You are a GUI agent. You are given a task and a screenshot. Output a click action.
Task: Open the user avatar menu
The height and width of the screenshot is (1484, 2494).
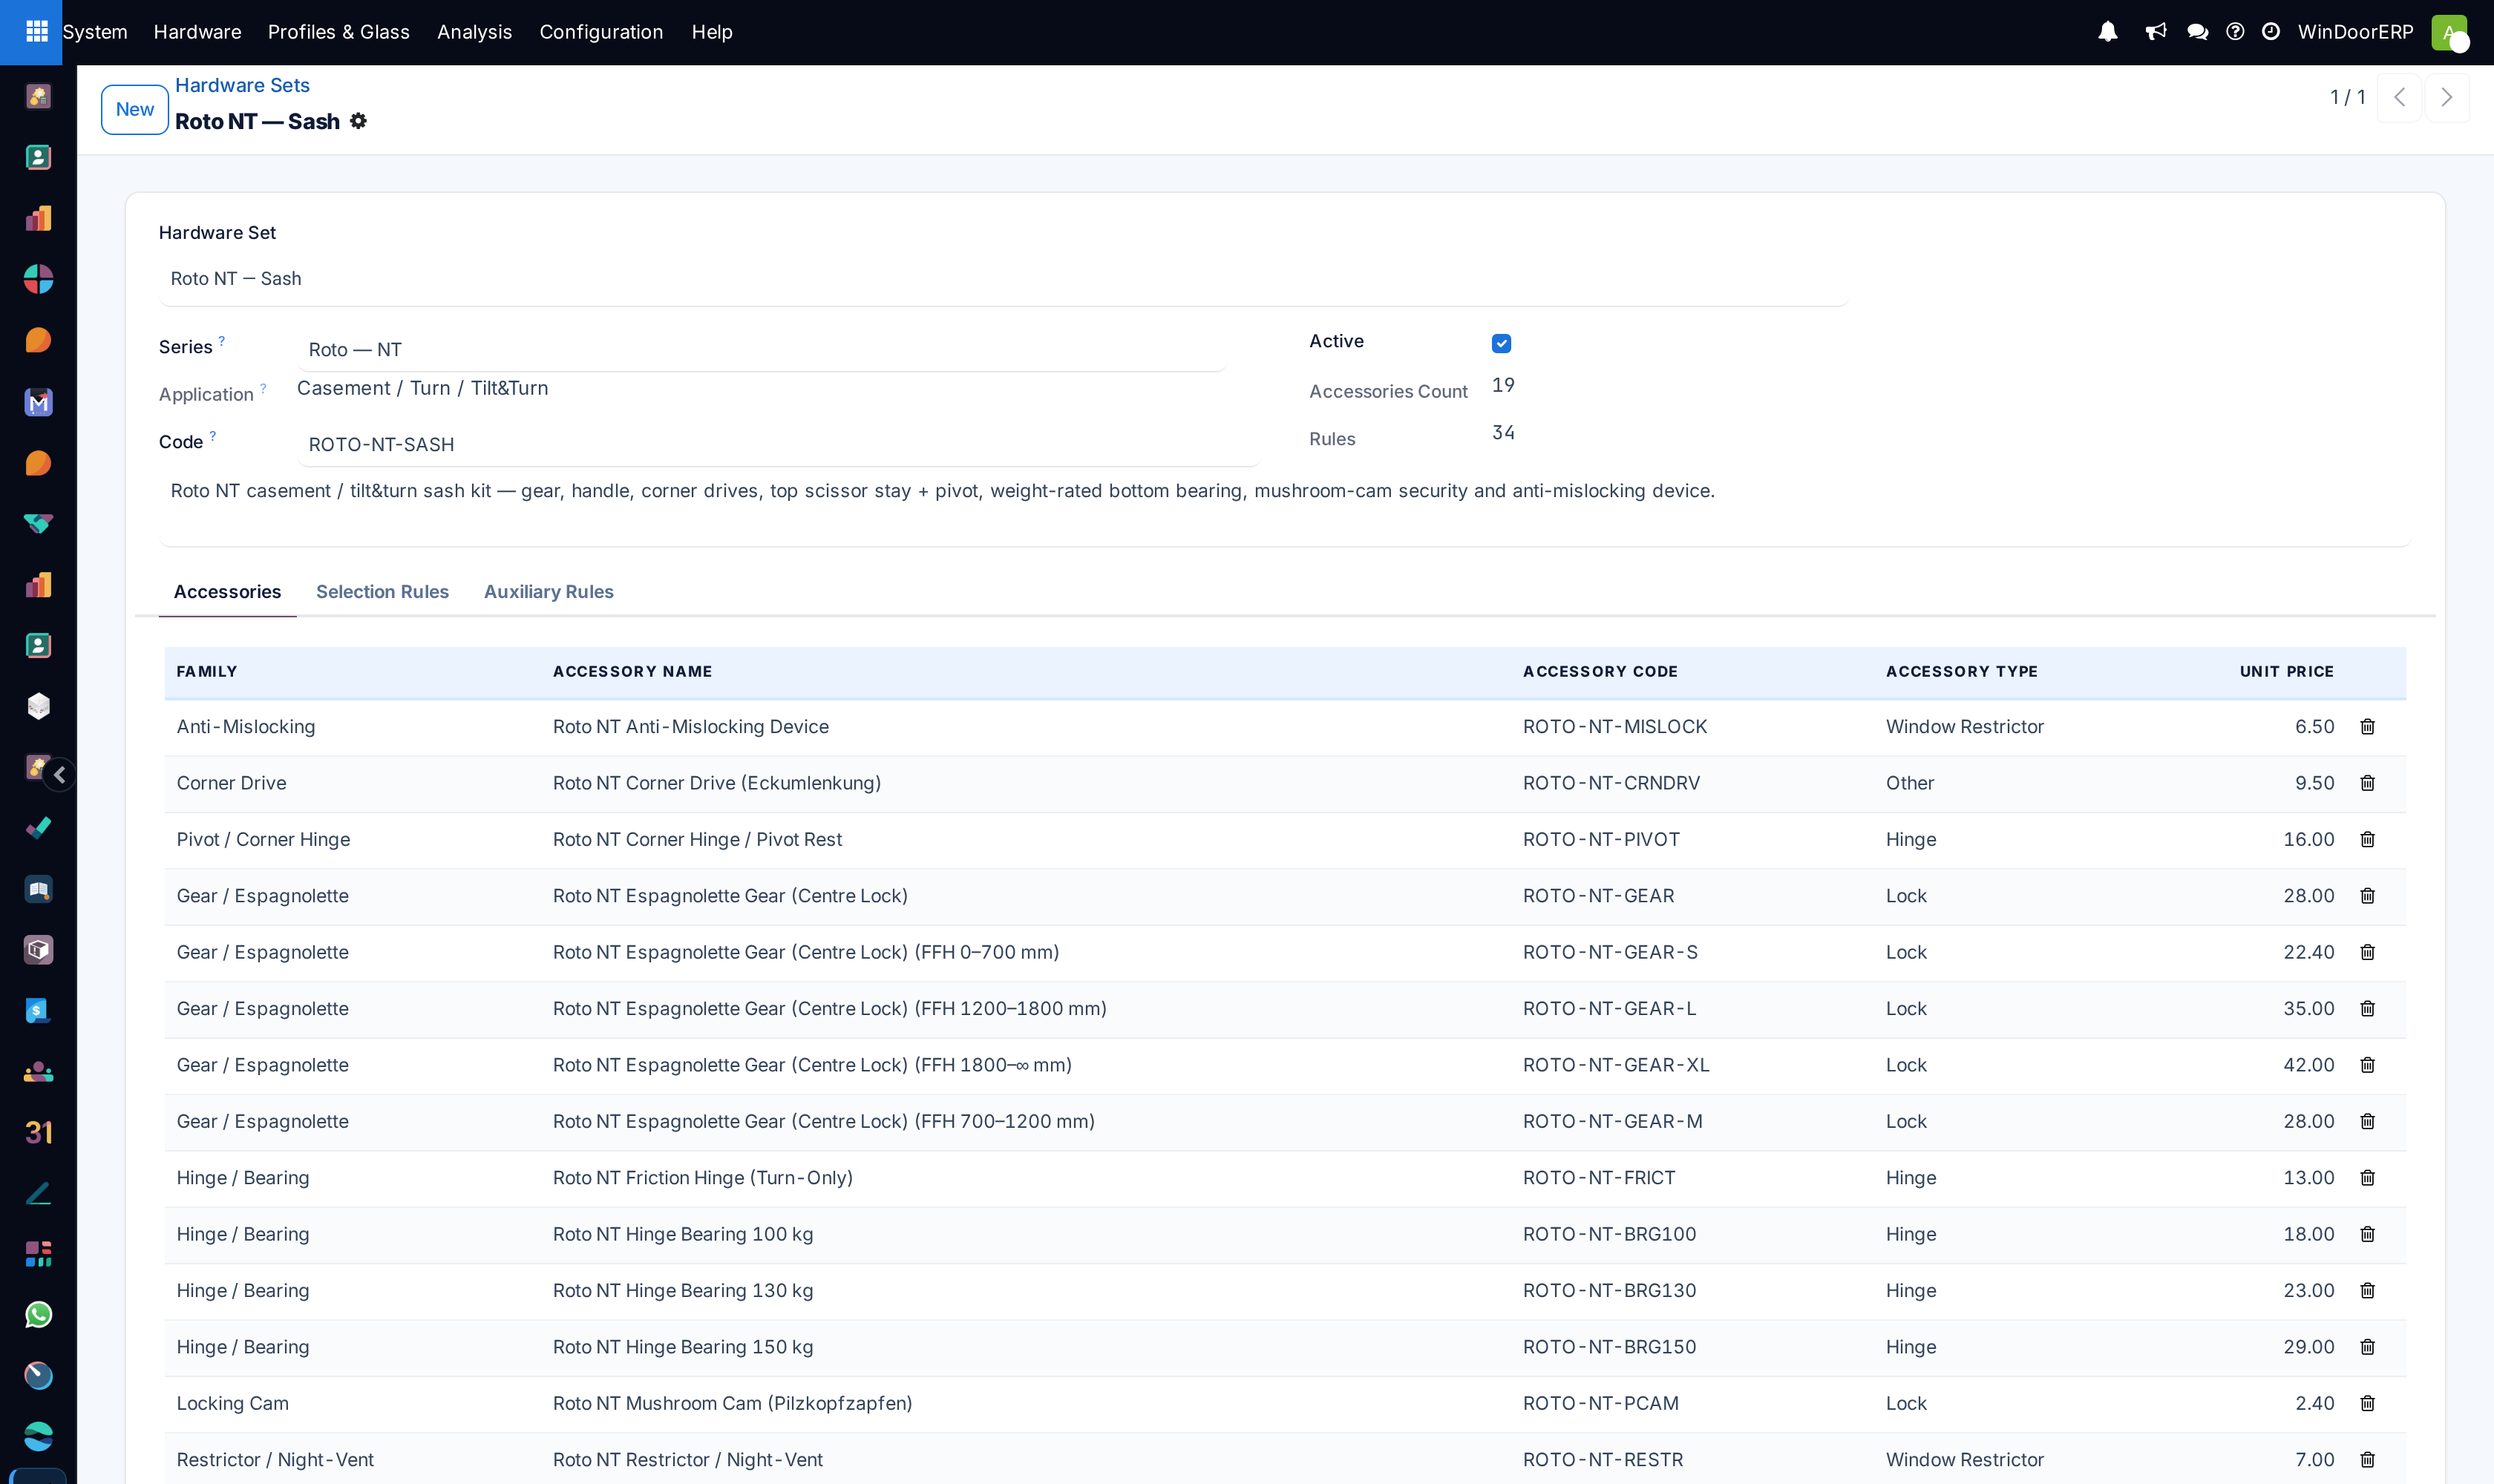tap(2449, 32)
